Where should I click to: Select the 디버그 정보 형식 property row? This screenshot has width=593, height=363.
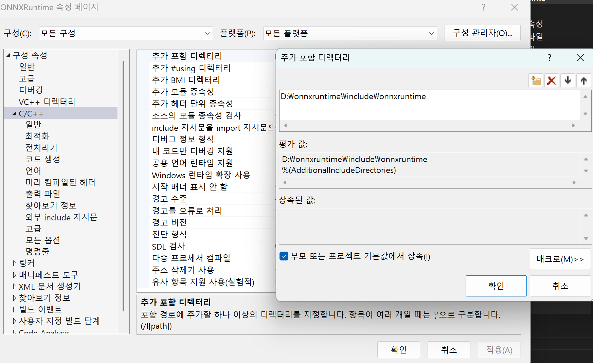tap(206, 139)
